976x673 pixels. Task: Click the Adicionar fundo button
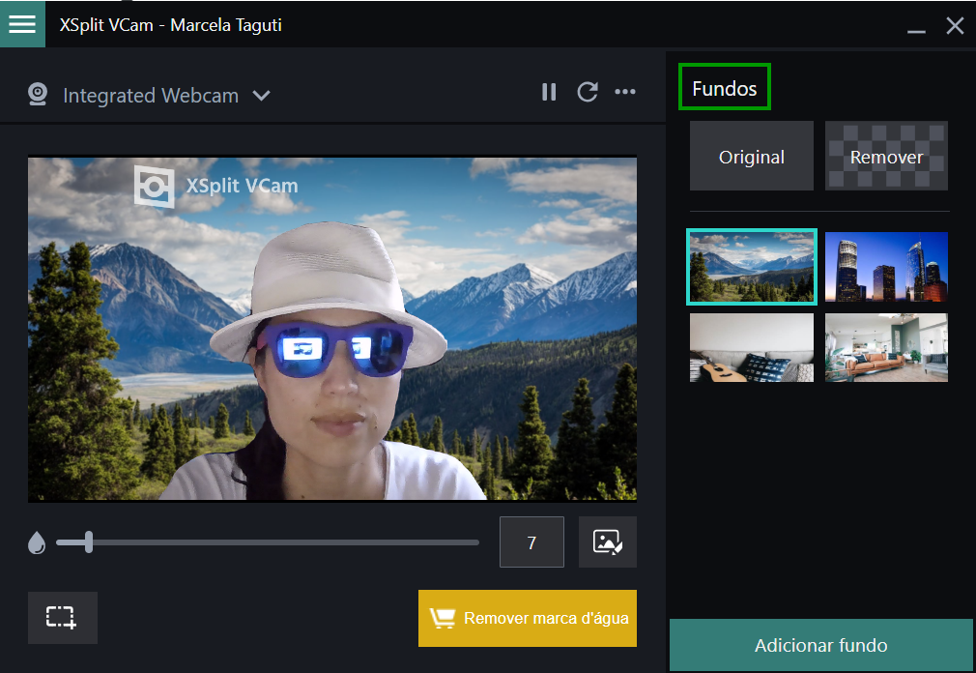[821, 645]
